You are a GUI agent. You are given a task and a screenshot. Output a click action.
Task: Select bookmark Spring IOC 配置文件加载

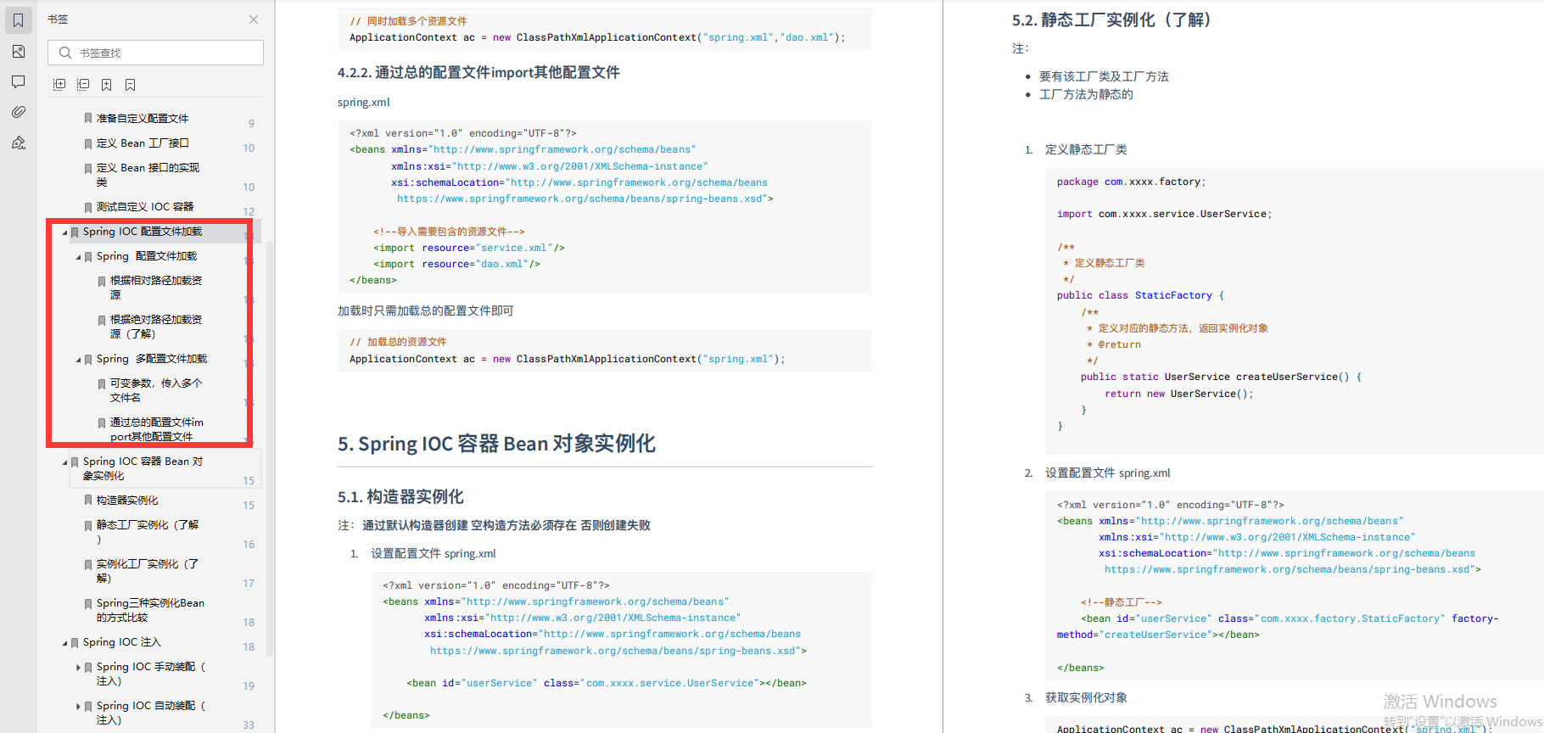143,232
